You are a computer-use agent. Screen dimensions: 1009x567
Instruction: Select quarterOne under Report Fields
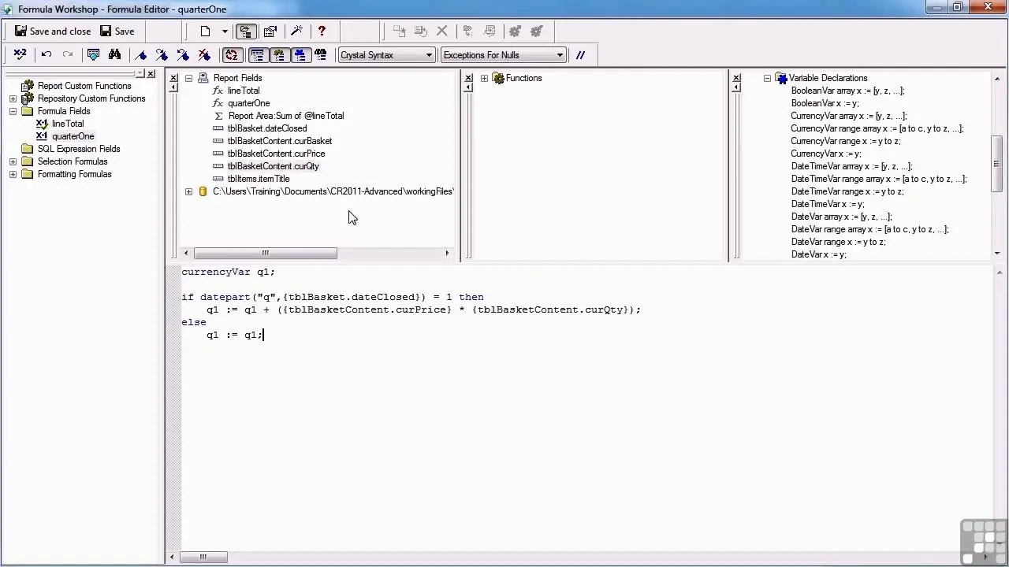(x=248, y=103)
